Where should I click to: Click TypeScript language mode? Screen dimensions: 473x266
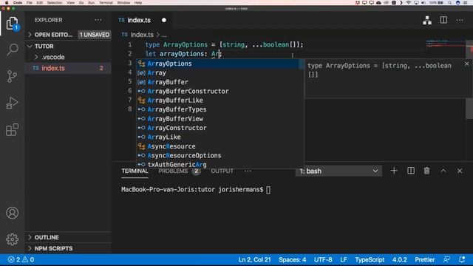370,259
